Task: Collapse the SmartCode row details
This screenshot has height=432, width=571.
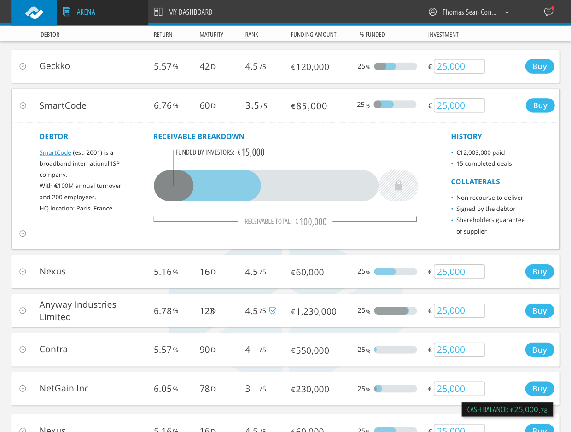Action: (23, 105)
